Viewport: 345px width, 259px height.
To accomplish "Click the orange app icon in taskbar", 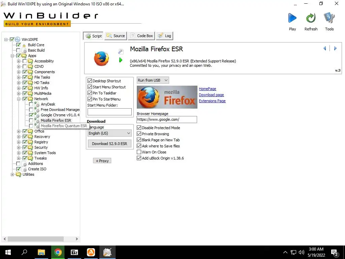I will click(91, 252).
